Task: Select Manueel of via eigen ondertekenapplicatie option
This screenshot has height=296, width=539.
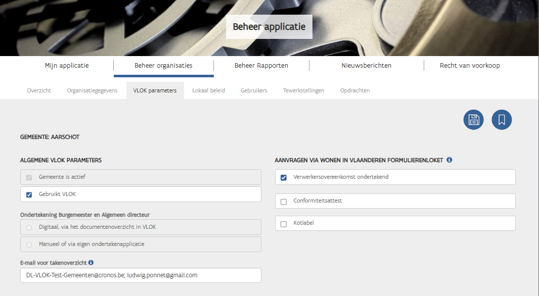Action: click(x=29, y=244)
